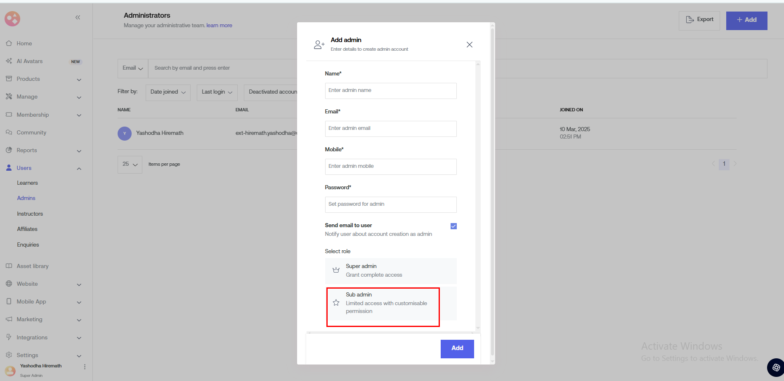Click the Enter admin email field
This screenshot has width=784, height=381.
click(390, 129)
